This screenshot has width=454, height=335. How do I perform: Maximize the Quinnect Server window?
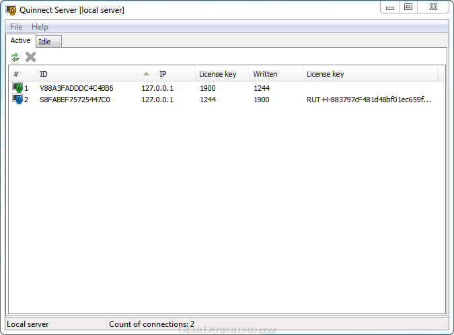[408, 7]
